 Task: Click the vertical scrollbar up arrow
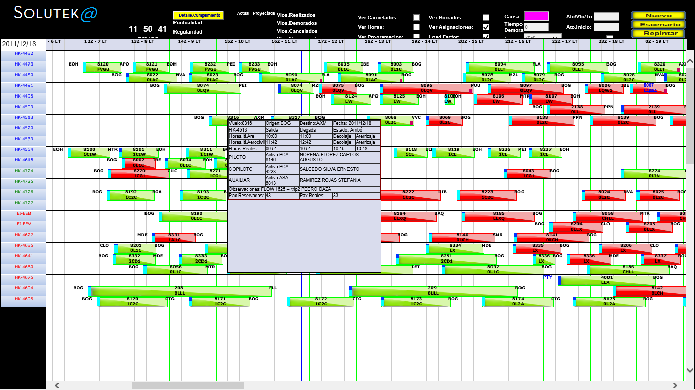click(x=690, y=62)
